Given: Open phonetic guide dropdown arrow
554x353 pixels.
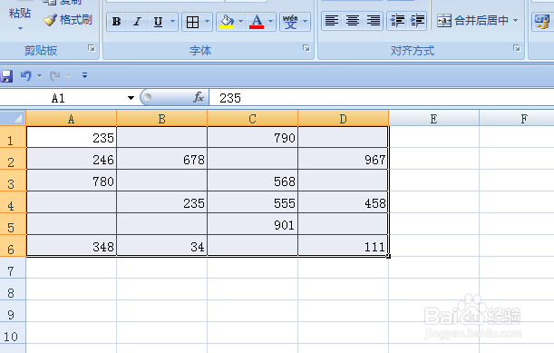Looking at the screenshot, I should coord(306,22).
